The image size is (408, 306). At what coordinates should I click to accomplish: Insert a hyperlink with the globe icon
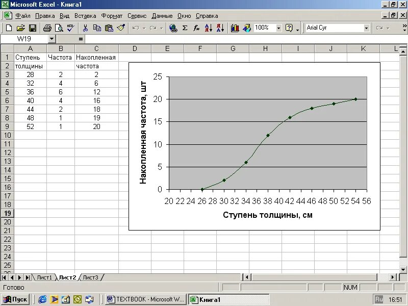(173, 28)
